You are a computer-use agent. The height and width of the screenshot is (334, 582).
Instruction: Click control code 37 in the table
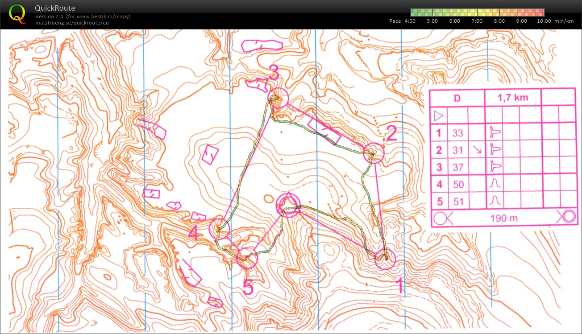pos(457,167)
